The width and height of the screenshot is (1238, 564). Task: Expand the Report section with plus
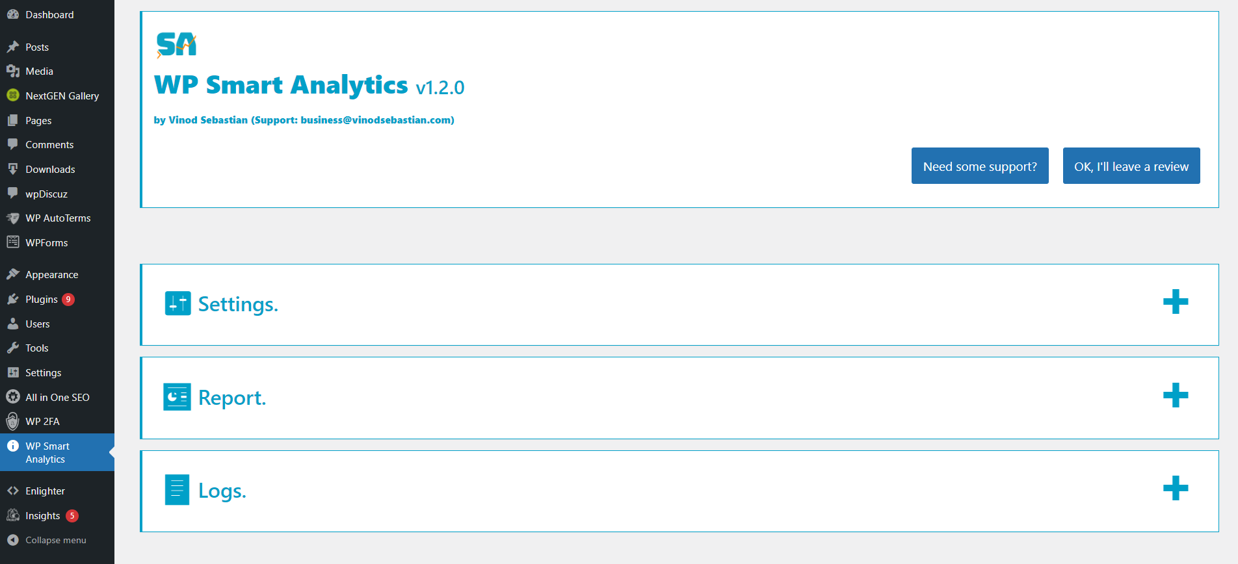1175,395
